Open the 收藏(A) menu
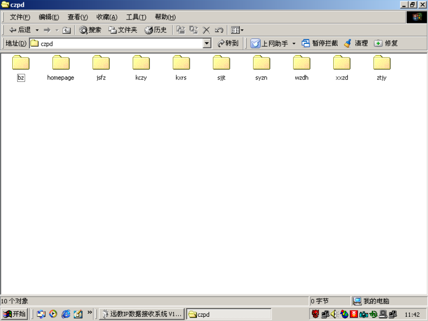Screen dimensions: 428x321 107,17
